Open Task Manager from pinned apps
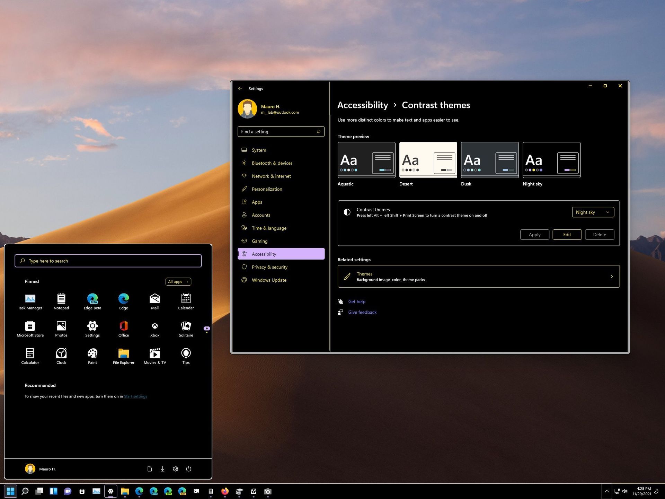 pos(30,301)
